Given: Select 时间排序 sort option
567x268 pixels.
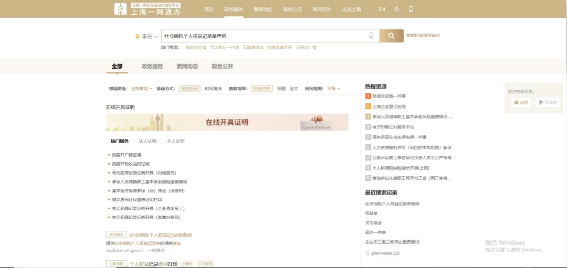Looking at the screenshot, I should point(213,89).
